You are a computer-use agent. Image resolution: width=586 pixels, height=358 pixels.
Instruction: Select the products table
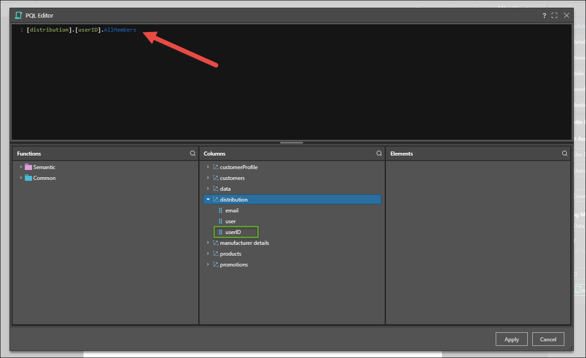pos(230,254)
